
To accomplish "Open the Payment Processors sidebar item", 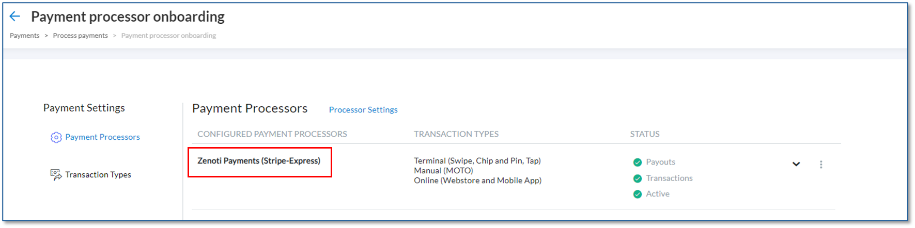I will [102, 137].
